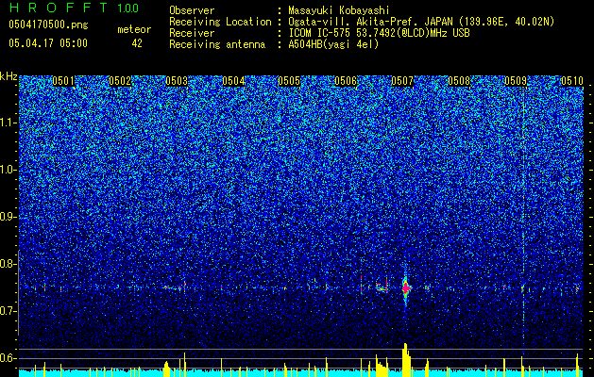Click the 0502 time marker
The width and height of the screenshot is (594, 377).
tap(120, 81)
